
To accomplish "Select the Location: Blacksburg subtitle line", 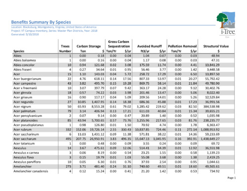I will click(x=54, y=27).
